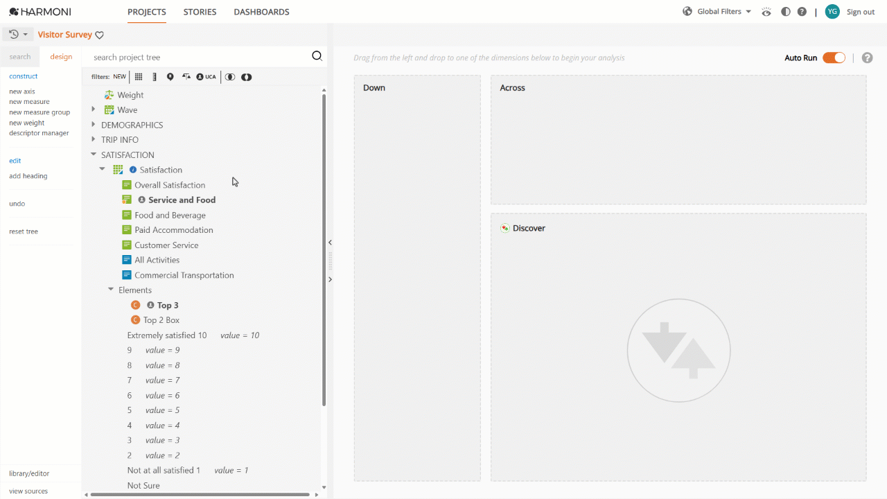Screen dimensions: 887x499
Task: Click the new measure group link
Action: pos(39,112)
